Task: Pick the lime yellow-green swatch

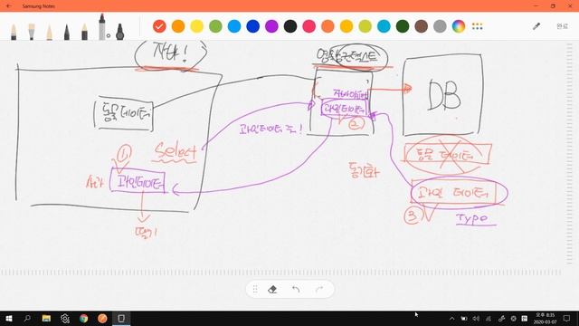Action: point(365,26)
